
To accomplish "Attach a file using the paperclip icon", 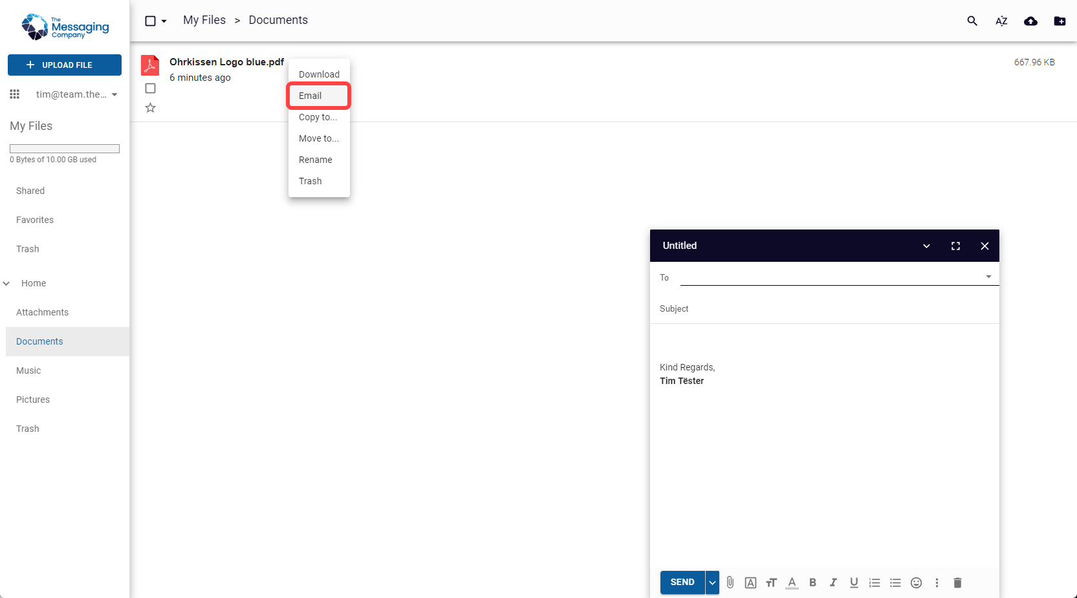I will pyautogui.click(x=730, y=582).
